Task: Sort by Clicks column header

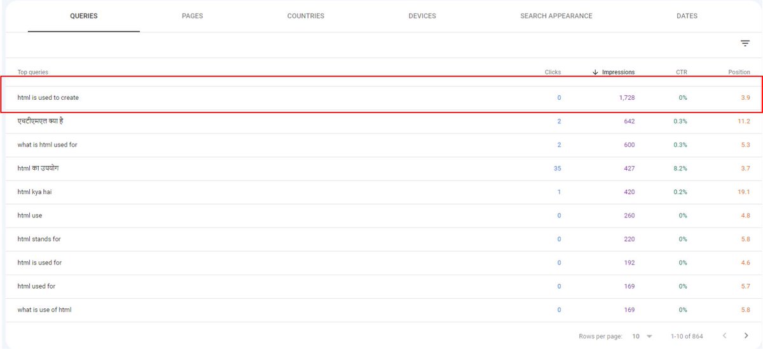Action: point(553,72)
